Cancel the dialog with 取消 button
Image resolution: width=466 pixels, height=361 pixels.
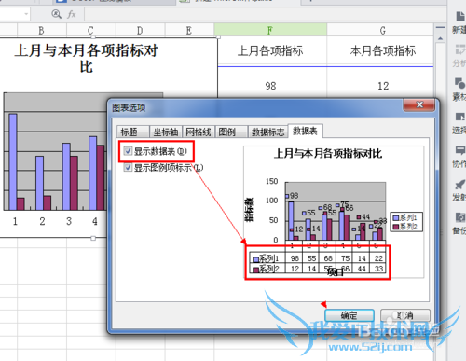point(405,315)
